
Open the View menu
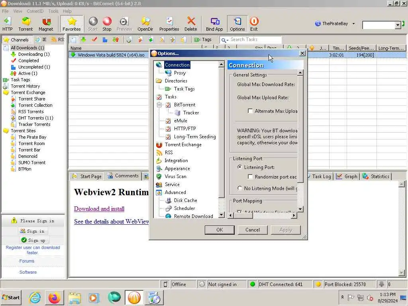point(18,11)
